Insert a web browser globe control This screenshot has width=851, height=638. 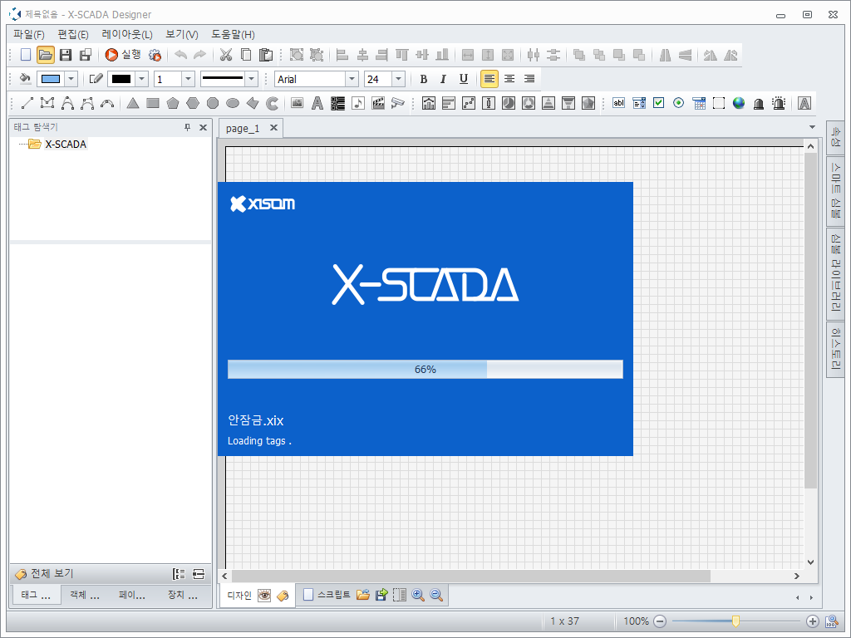coord(739,103)
